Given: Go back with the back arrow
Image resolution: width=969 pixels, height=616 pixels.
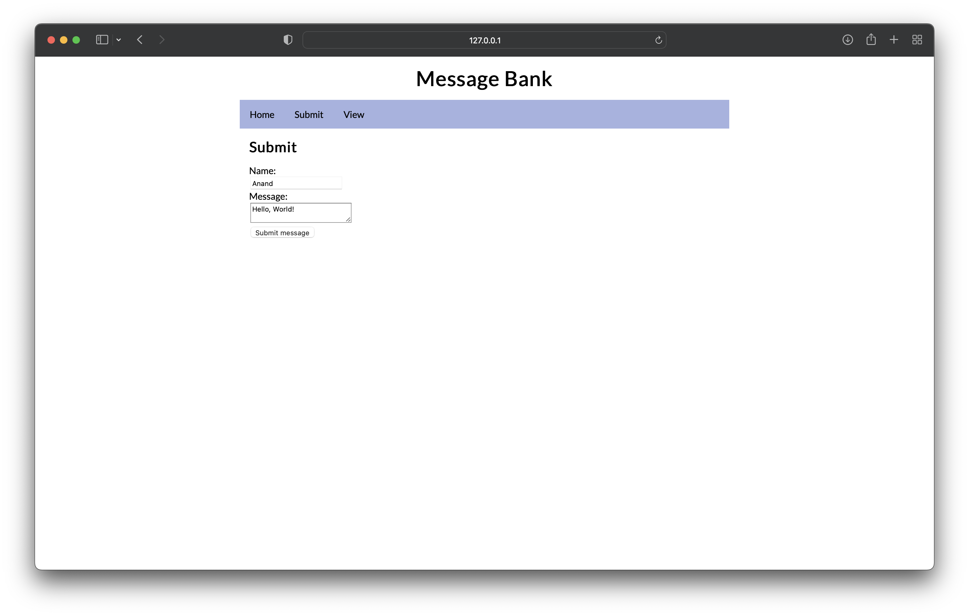Looking at the screenshot, I should 140,40.
